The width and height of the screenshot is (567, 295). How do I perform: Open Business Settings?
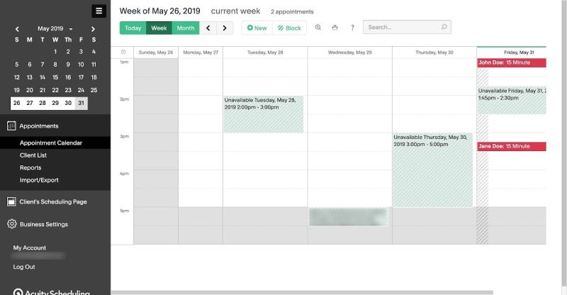point(44,224)
